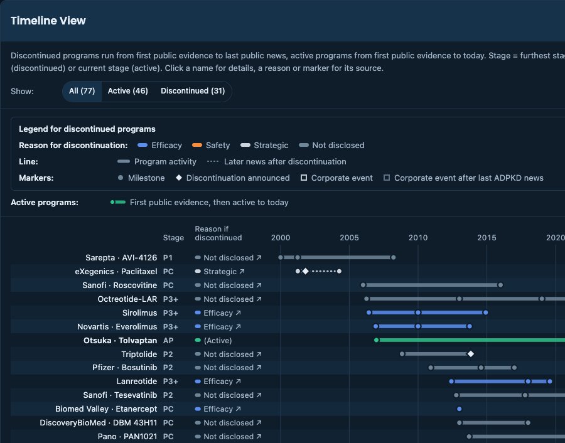Open Sanofi · Roscovitine details

point(120,286)
